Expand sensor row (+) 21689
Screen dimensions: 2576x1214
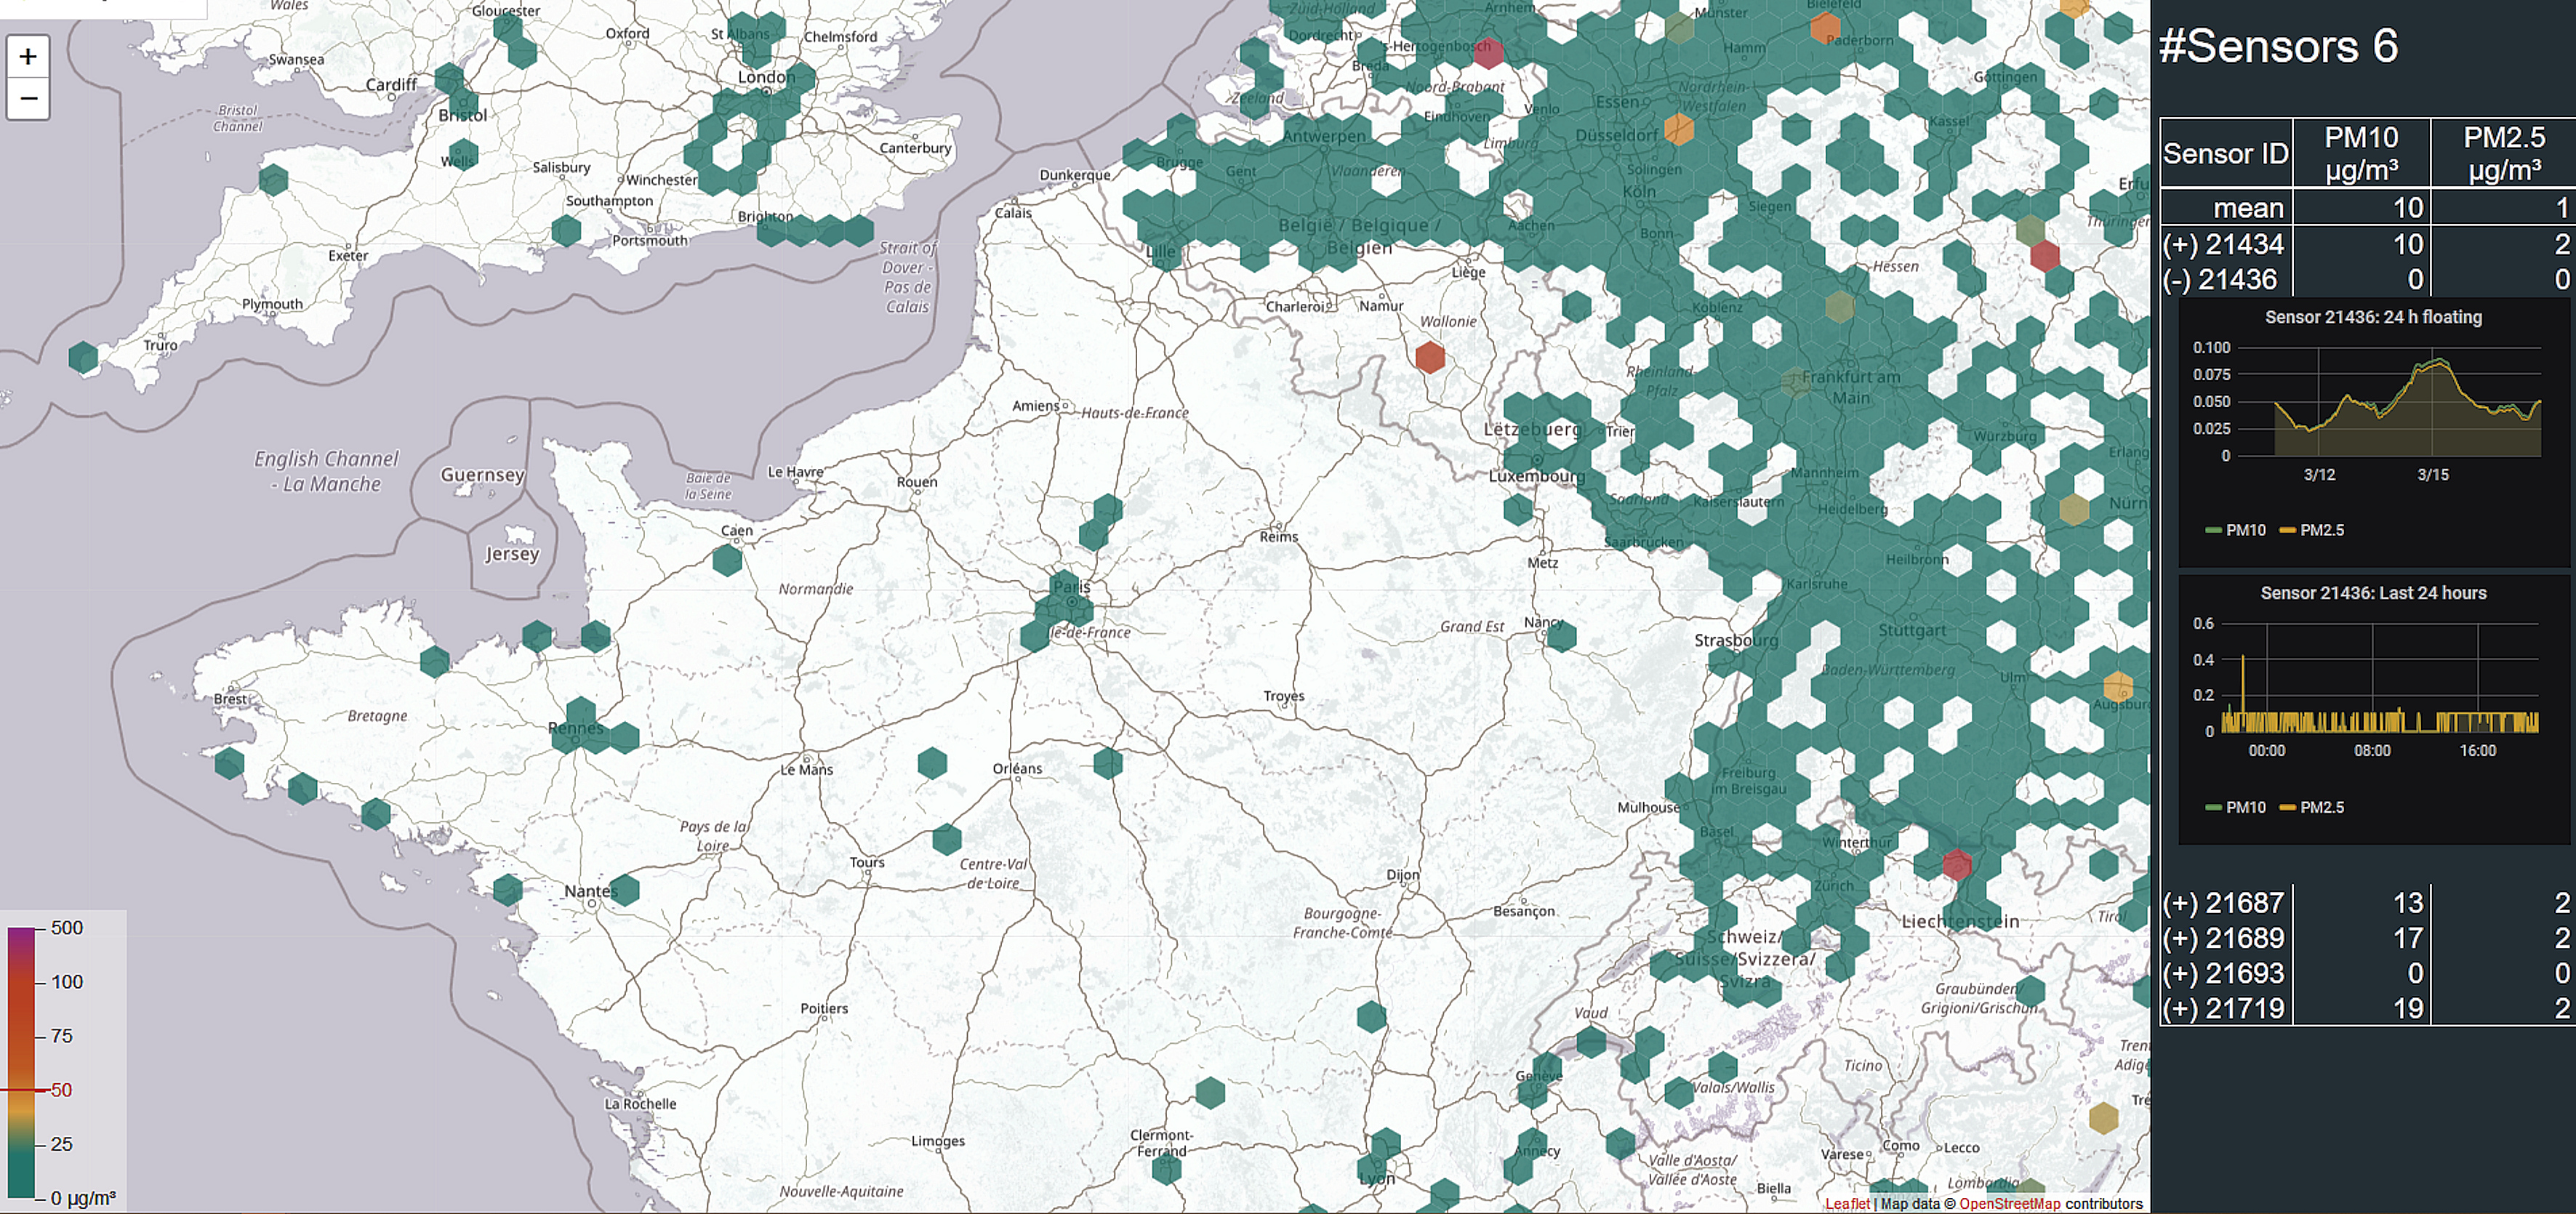coord(2224,938)
